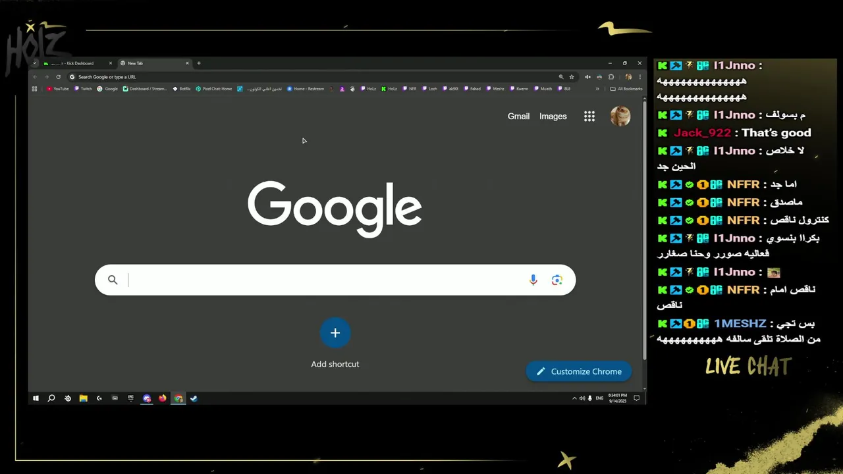Image resolution: width=843 pixels, height=474 pixels.
Task: Open a new tab with plus icon
Action: click(x=199, y=63)
